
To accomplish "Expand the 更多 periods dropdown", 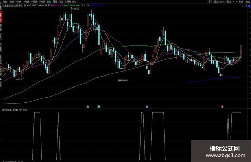I will [75, 2].
